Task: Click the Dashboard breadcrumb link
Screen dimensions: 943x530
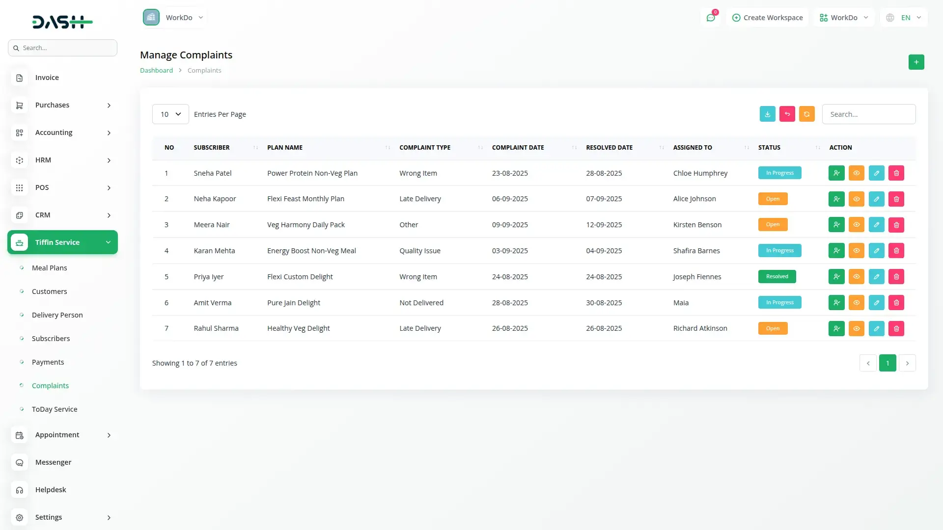Action: [x=156, y=70]
